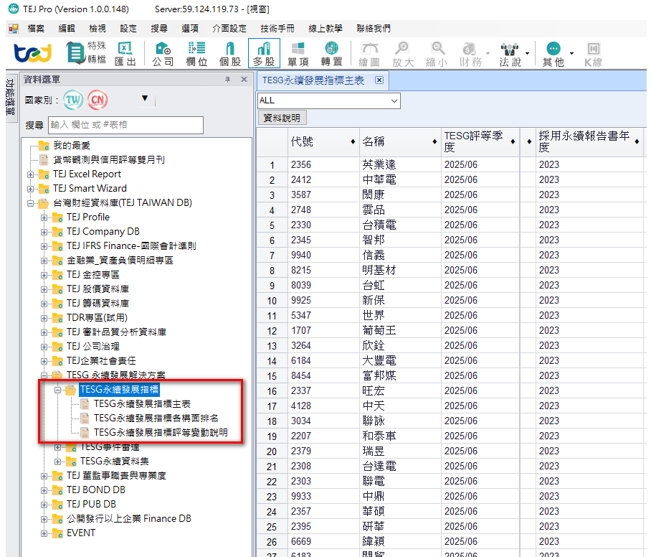Open the 檢視 menu
Viewport: 651px width, 557px height.
(x=98, y=28)
